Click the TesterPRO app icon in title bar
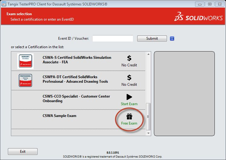The image size is (226, 160). pos(4,4)
